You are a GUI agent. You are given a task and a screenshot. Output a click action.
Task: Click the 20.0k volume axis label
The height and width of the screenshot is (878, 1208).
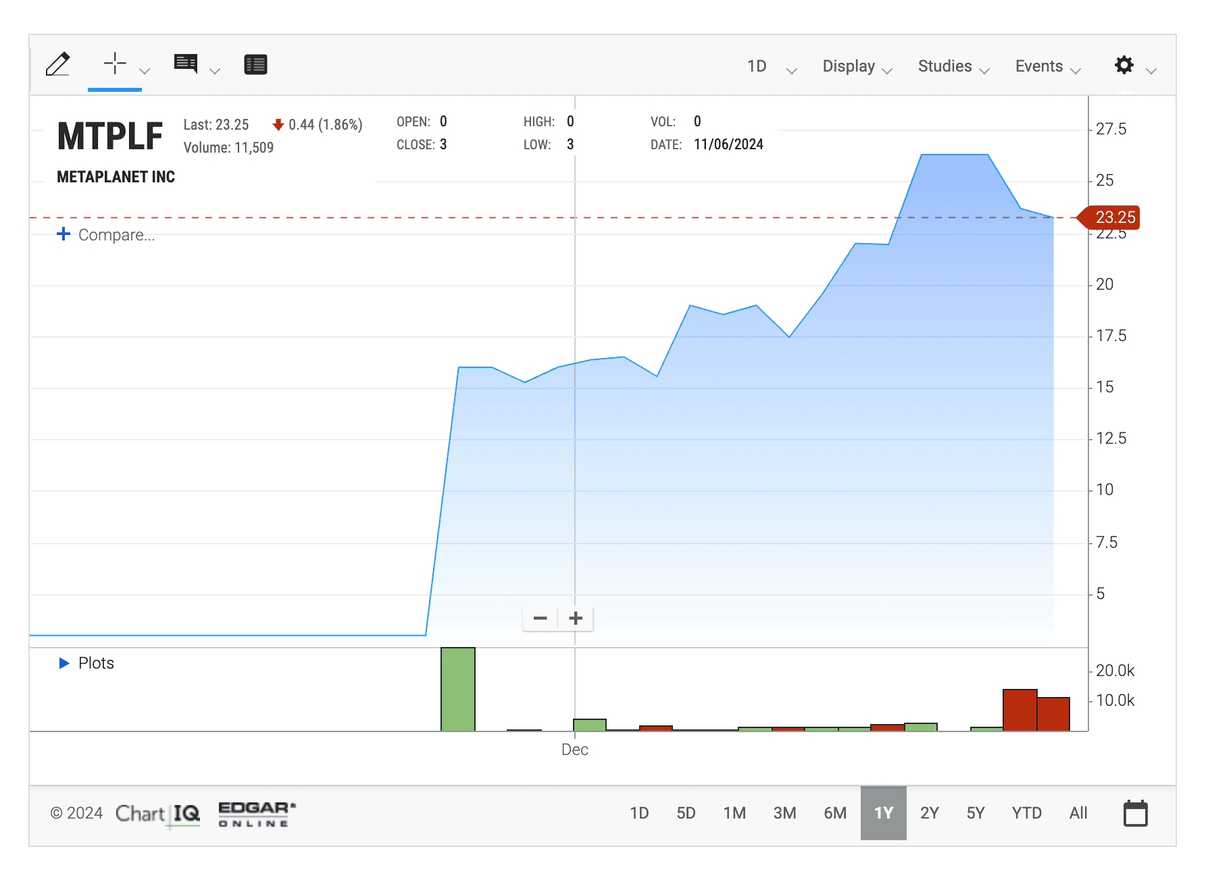pos(1115,671)
